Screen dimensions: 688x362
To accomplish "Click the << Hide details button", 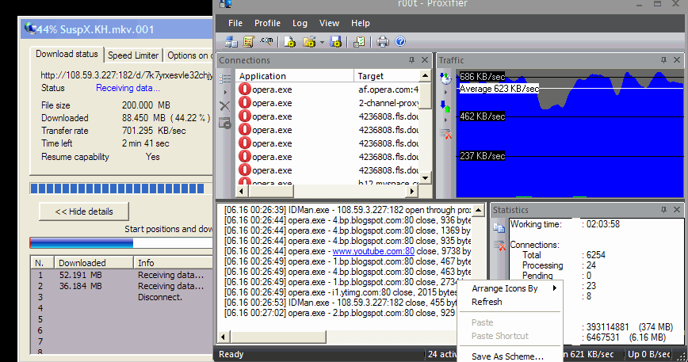I will 84,211.
